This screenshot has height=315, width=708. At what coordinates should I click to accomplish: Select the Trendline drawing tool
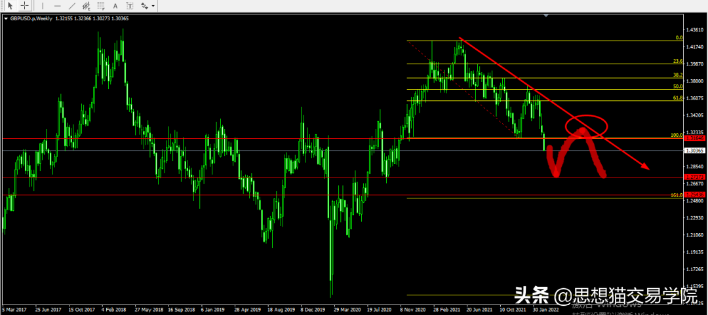72,6
